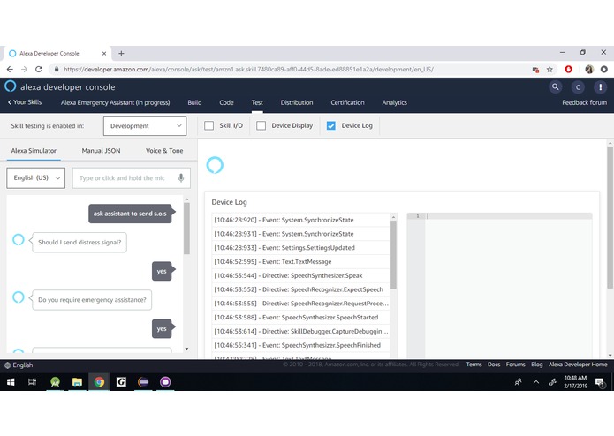
Task: Uncheck the Device Log checkbox
Action: point(331,125)
